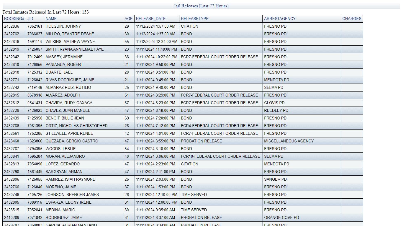Select booking number 2432762

12,34
